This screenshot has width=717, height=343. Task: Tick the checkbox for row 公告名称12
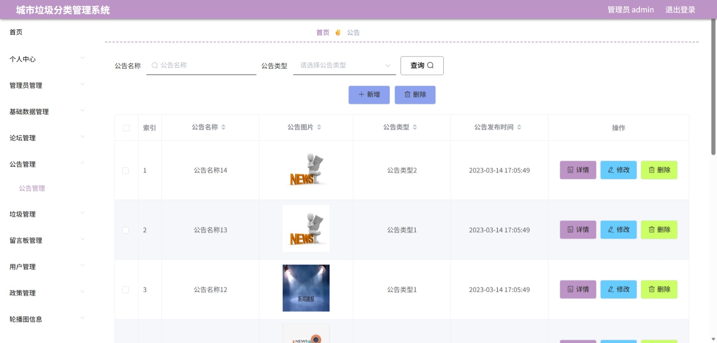(126, 290)
